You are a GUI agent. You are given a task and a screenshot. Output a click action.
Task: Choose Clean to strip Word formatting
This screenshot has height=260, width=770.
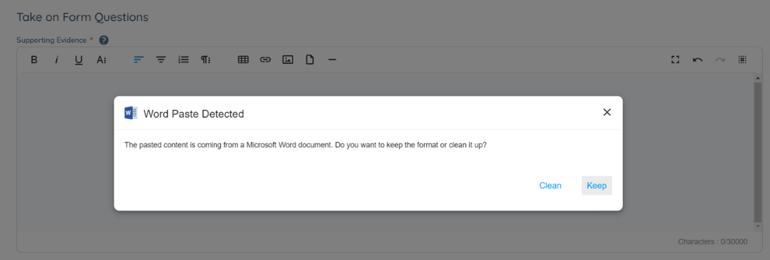tap(550, 185)
